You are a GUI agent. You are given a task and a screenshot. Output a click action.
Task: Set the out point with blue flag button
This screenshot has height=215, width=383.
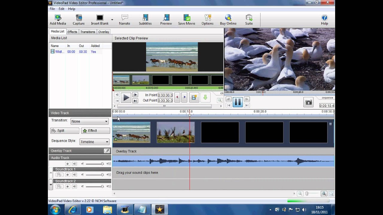[x=184, y=97]
